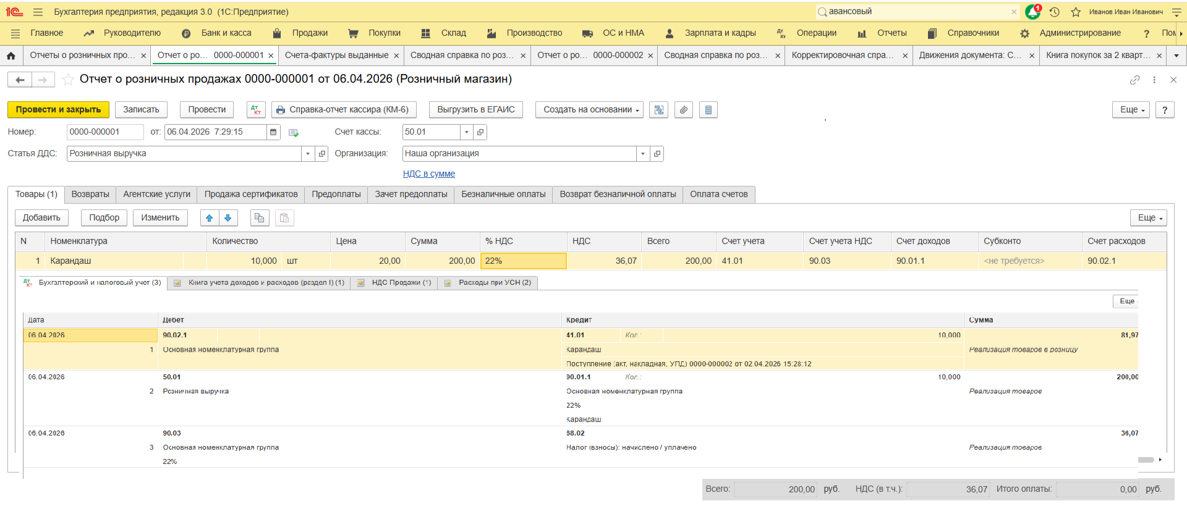Open the calendar picker beside the date
This screenshot has width=1187, height=506.
tap(273, 132)
